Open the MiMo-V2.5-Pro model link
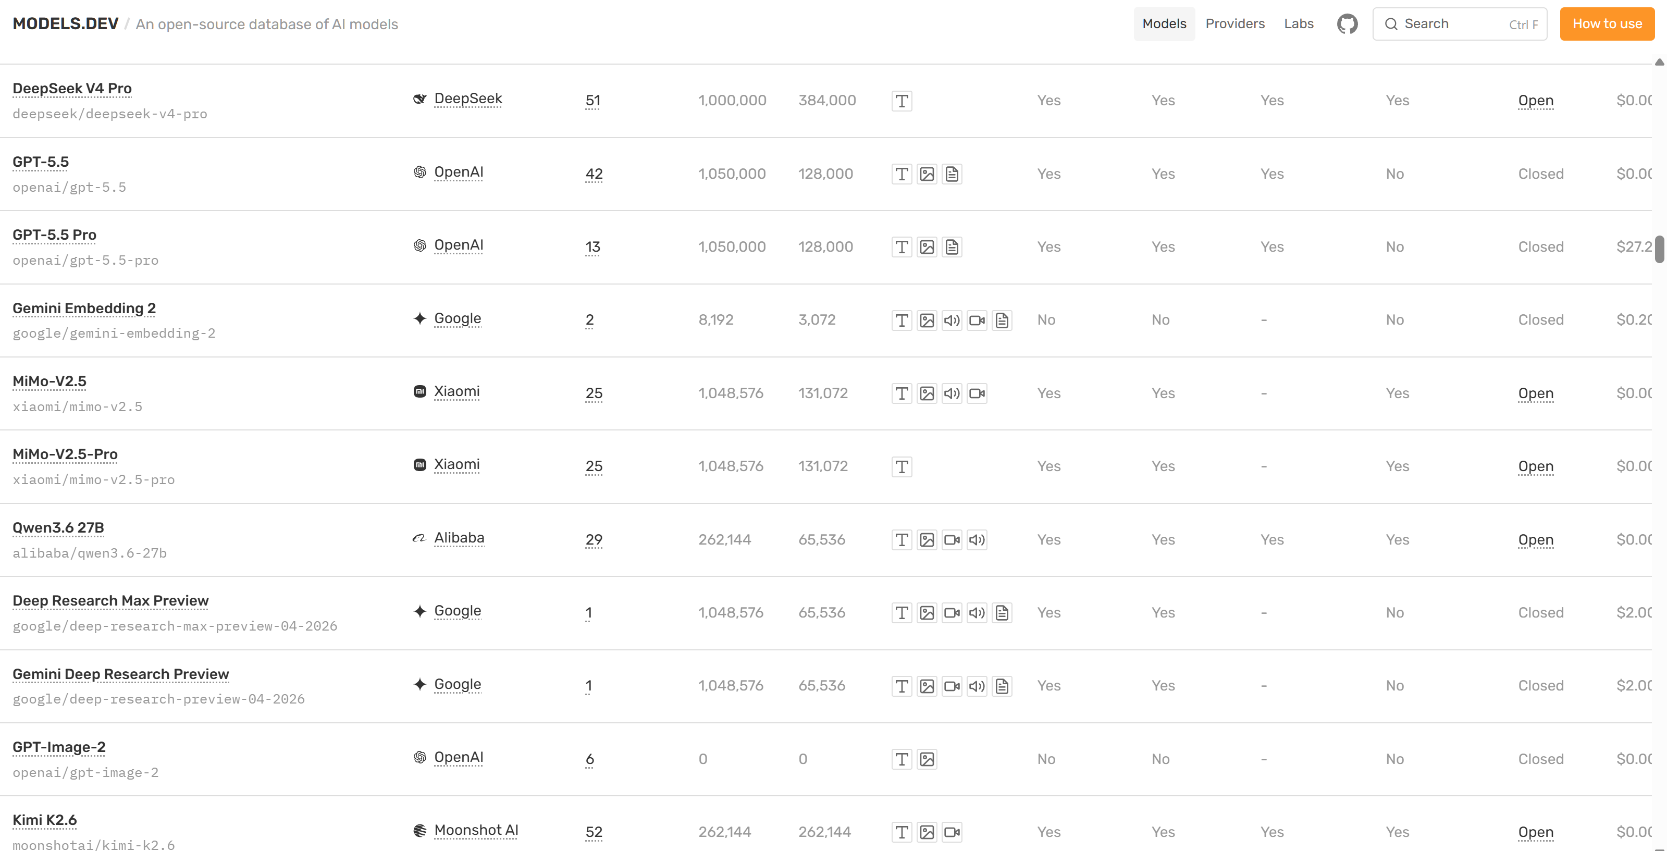 (65, 454)
